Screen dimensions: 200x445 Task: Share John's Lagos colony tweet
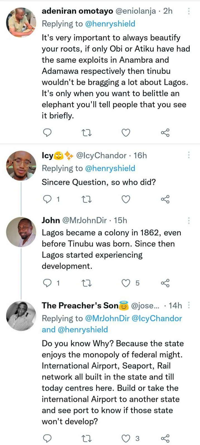click(x=165, y=283)
